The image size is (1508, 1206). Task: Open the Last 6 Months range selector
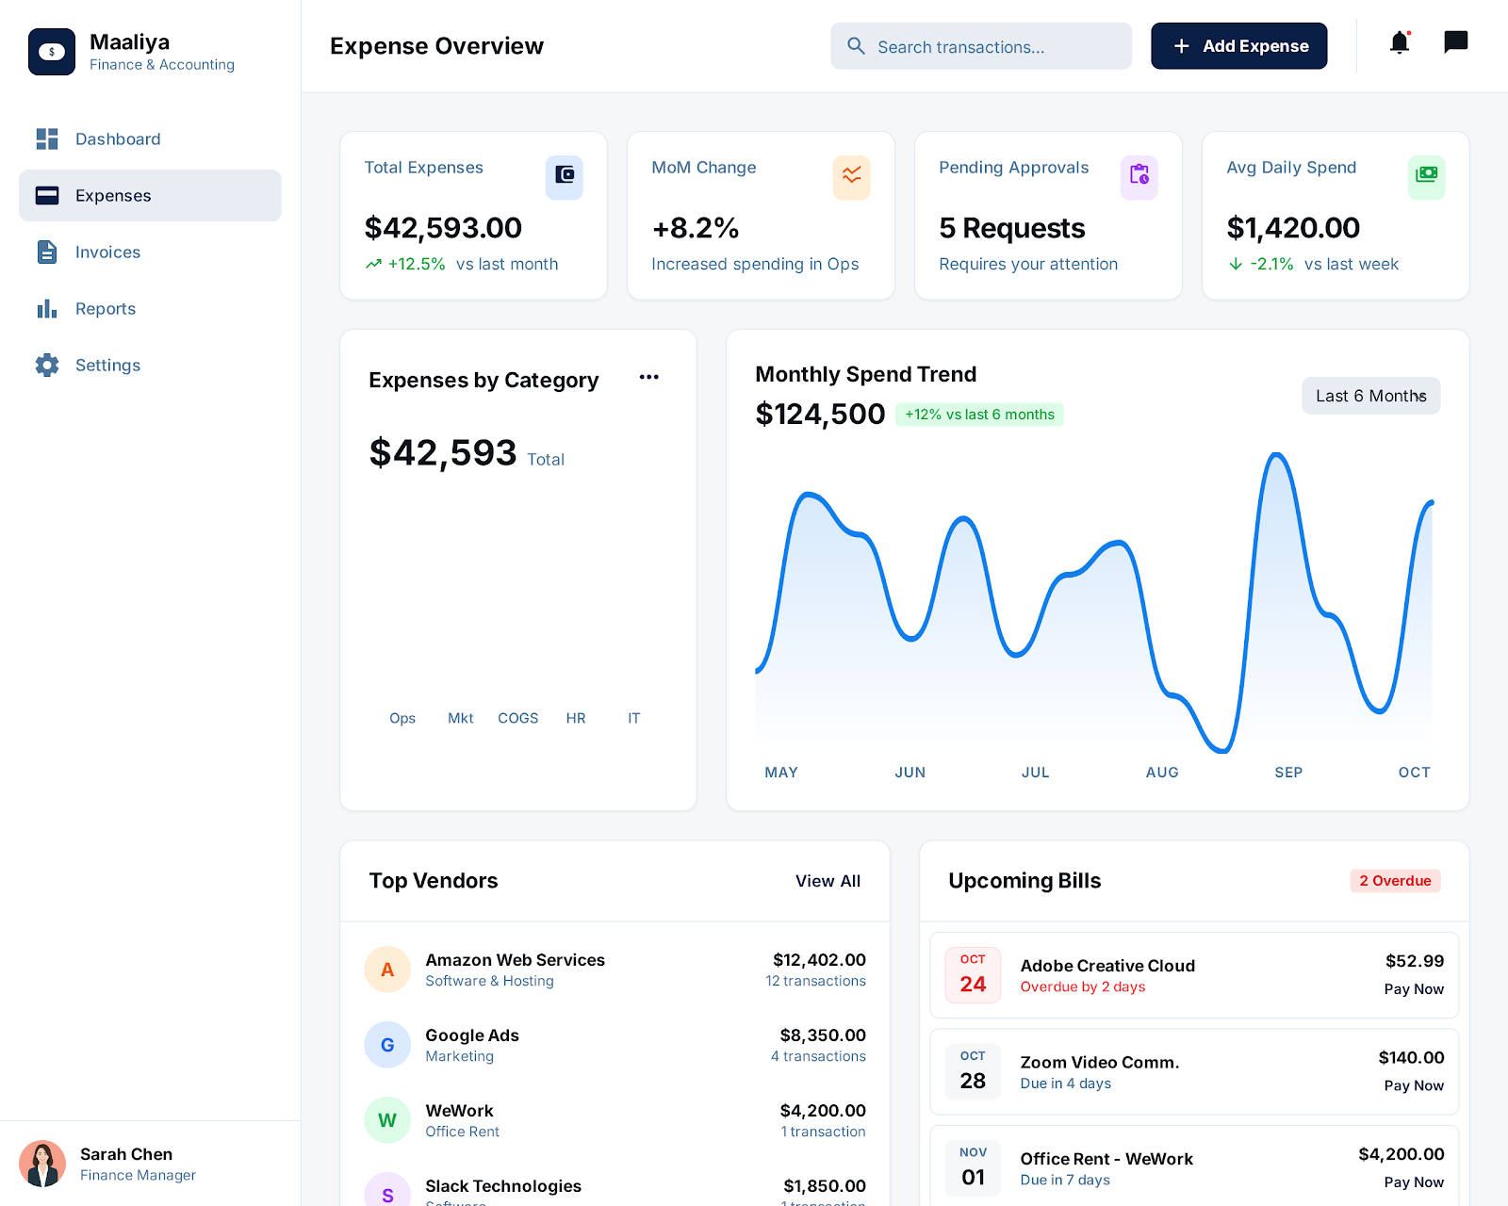[1370, 396]
